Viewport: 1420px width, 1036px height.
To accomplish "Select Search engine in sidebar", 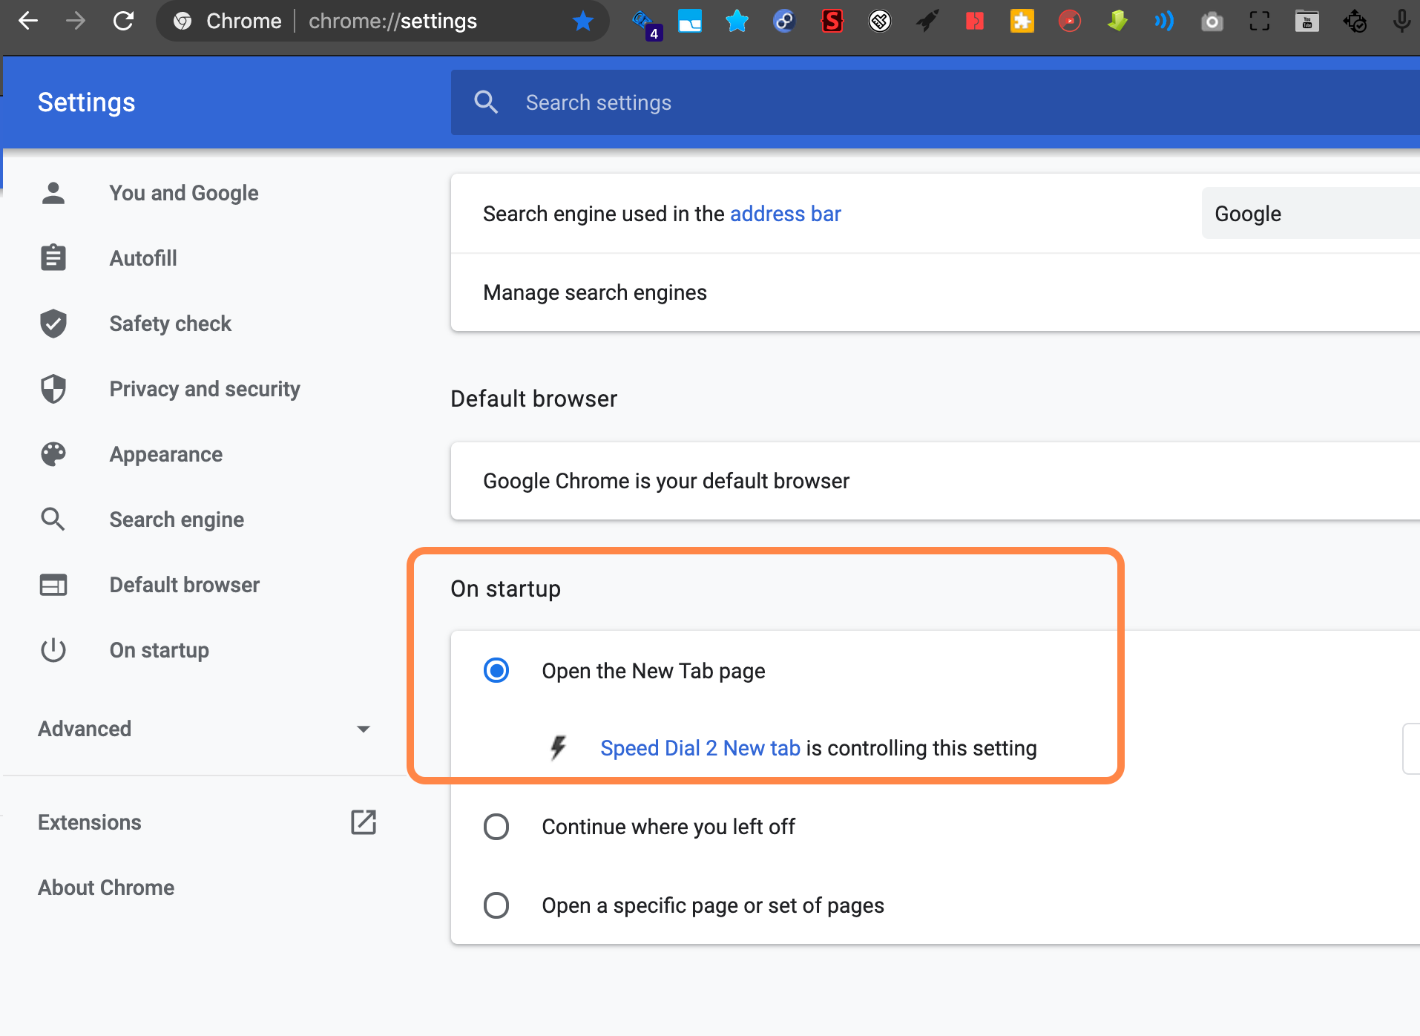I will [177, 519].
